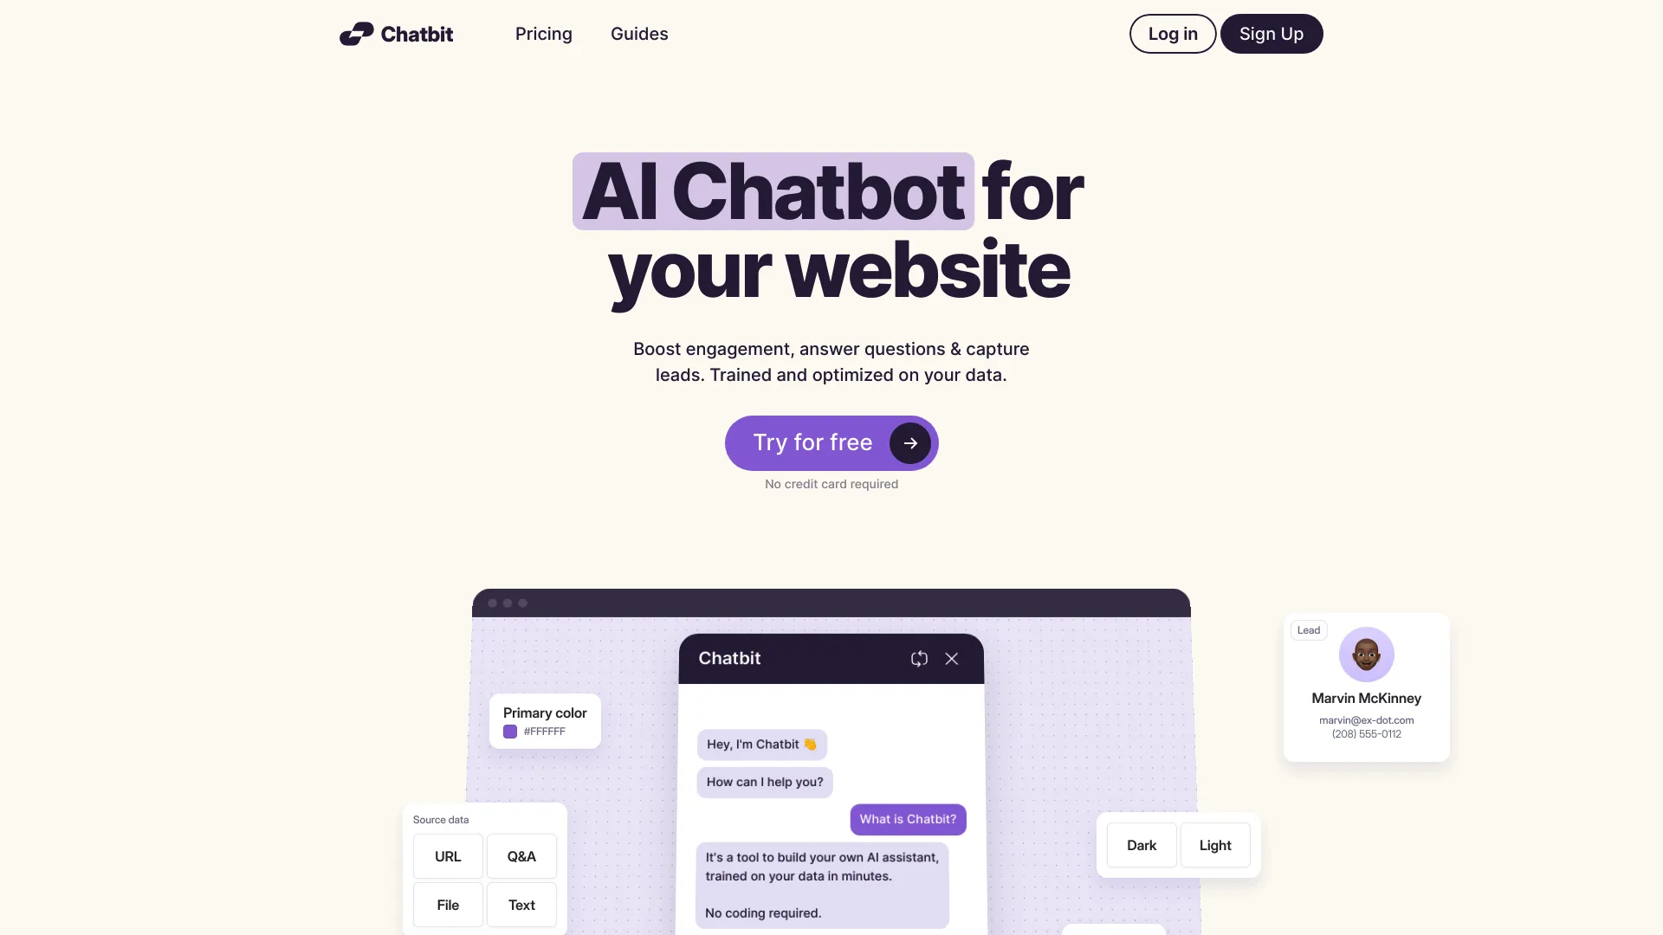Click the What is Chatbit? chat bubble
The width and height of the screenshot is (1663, 935).
point(908,818)
